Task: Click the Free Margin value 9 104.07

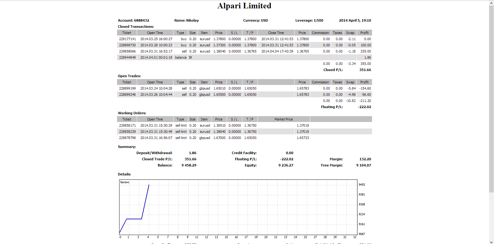Action: coord(364,165)
